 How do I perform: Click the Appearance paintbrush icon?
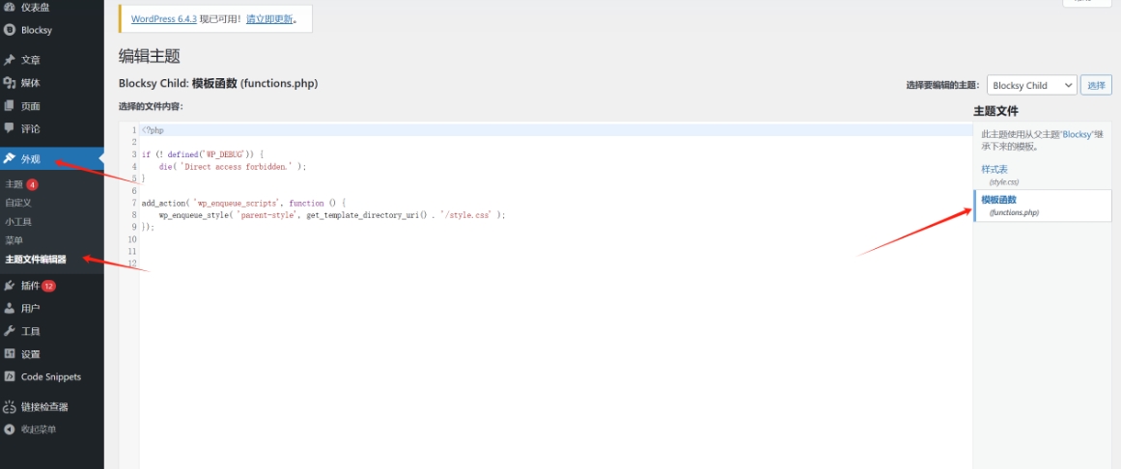pyautogui.click(x=10, y=158)
